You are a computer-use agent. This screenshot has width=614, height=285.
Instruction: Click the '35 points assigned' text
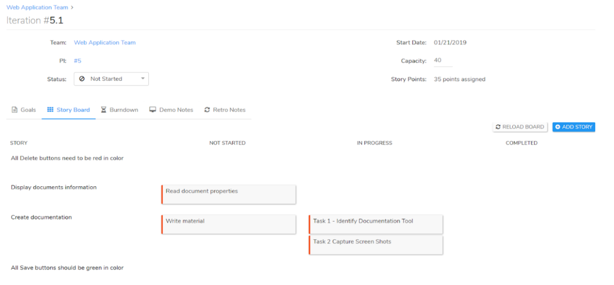(x=459, y=79)
